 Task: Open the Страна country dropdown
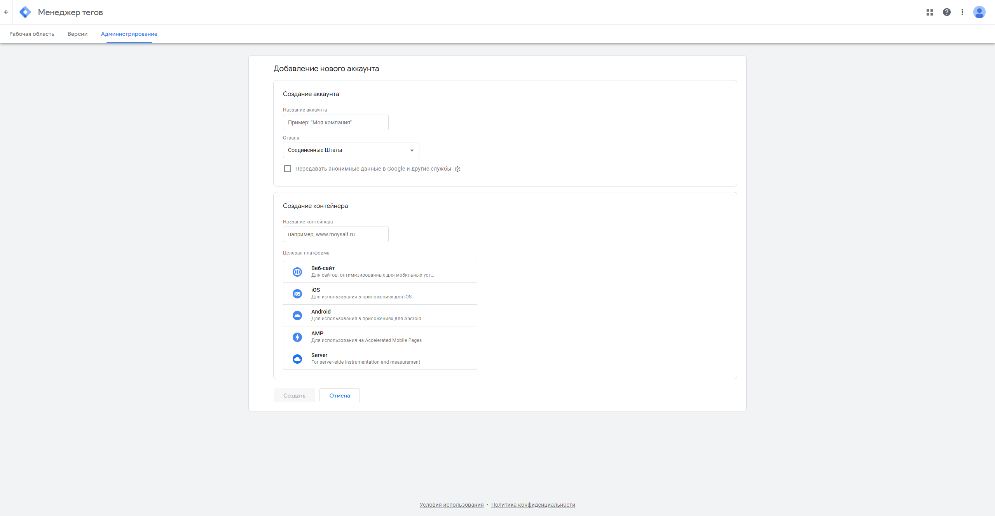pos(351,150)
